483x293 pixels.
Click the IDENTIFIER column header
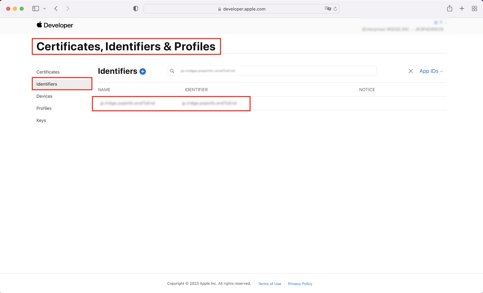tap(196, 90)
